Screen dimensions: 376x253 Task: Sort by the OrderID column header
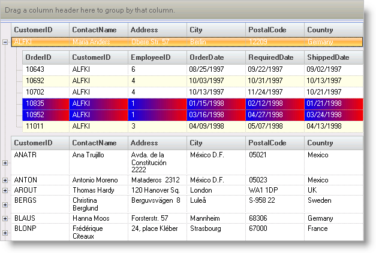coord(46,57)
